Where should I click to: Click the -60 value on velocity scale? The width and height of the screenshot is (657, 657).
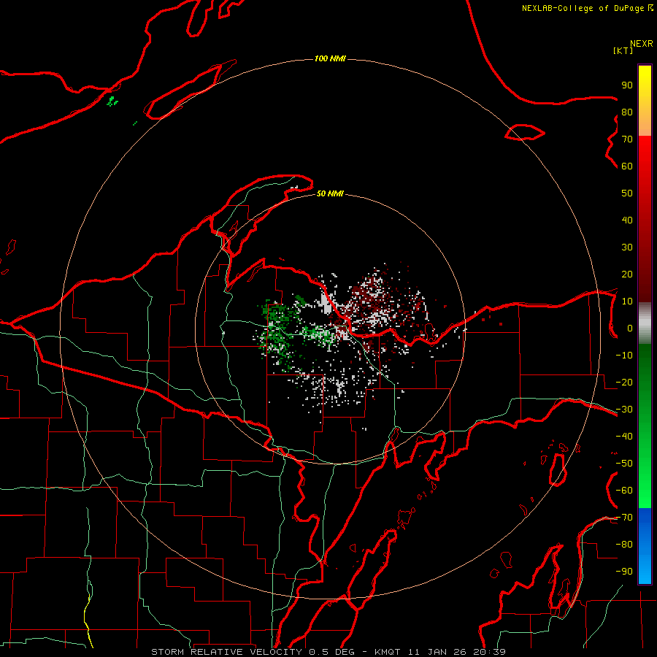[x=624, y=491]
